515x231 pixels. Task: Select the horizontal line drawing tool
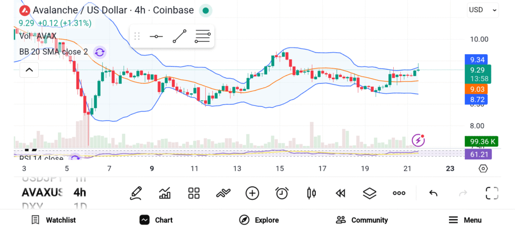156,37
